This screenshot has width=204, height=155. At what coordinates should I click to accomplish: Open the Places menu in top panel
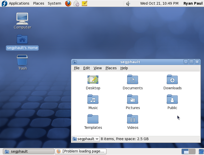pyautogui.click(x=39, y=3)
